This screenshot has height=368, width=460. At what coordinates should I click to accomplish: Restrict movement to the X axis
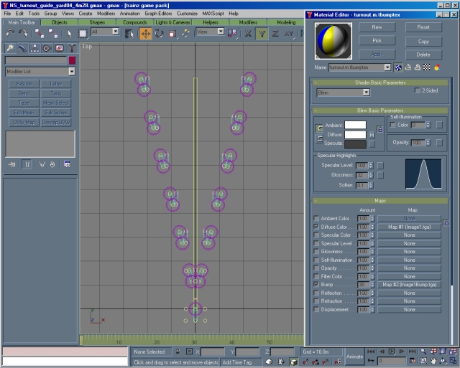pos(248,34)
